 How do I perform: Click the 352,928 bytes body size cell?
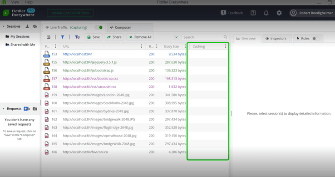pos(175,127)
